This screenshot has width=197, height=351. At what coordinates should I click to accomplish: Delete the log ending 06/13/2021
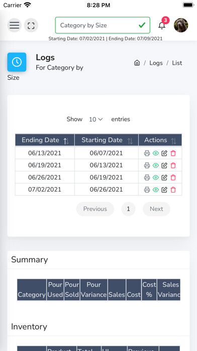point(173,153)
